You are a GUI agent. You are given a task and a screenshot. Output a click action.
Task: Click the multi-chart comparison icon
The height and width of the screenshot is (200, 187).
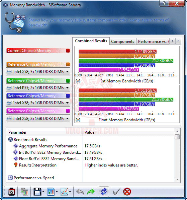(x=24, y=192)
